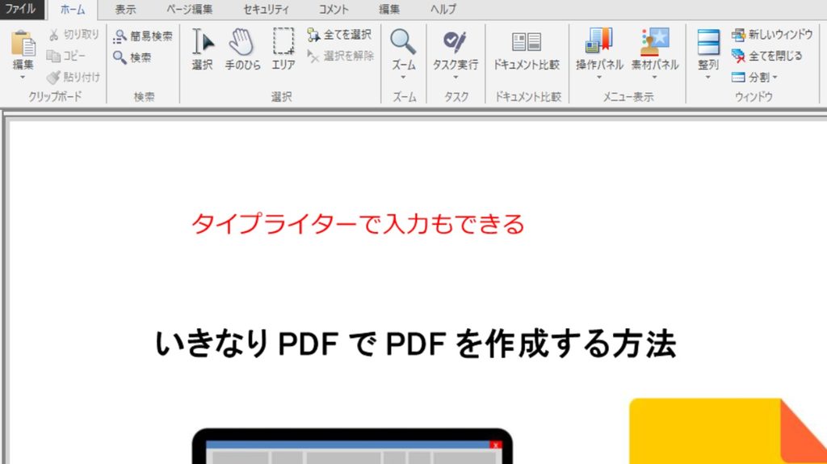Click the clipboard 編集 paste icon
Screen dimensions: 827x464
pos(23,44)
